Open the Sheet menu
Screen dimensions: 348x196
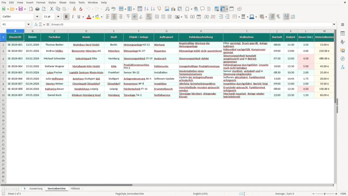click(63, 2)
